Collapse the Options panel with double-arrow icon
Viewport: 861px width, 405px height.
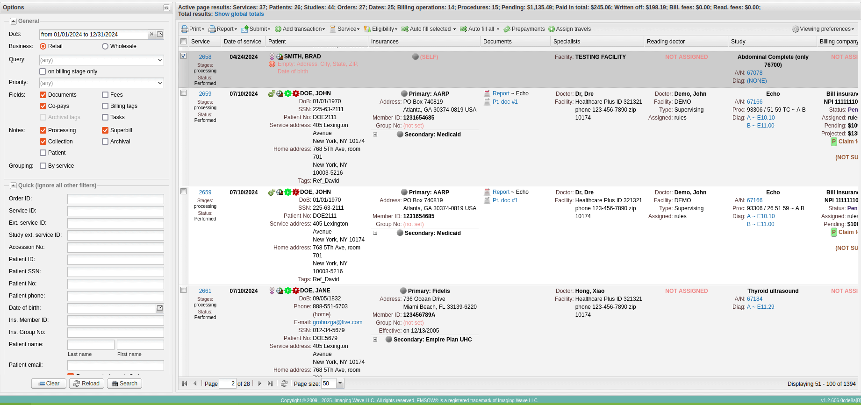point(166,7)
